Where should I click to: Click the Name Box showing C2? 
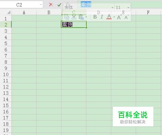[x=19, y=5]
